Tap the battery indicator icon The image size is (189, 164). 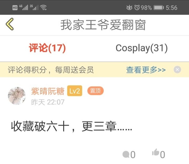tap(159, 8)
